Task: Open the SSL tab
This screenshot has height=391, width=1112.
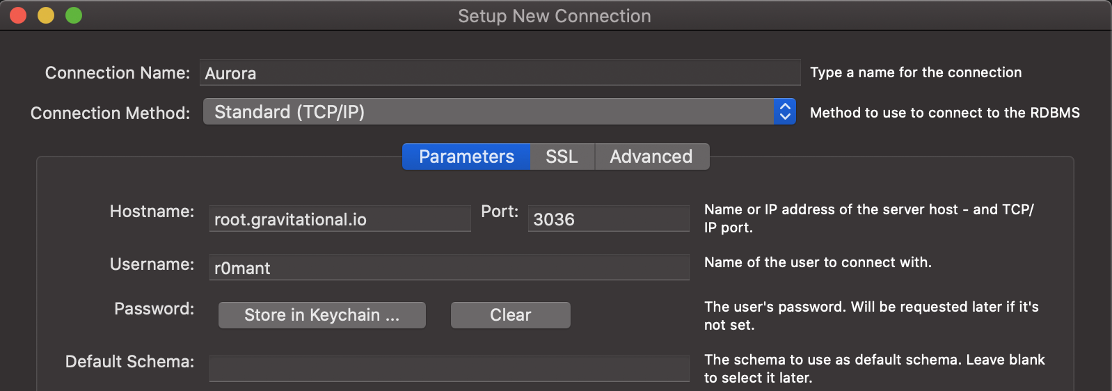Action: pos(562,157)
